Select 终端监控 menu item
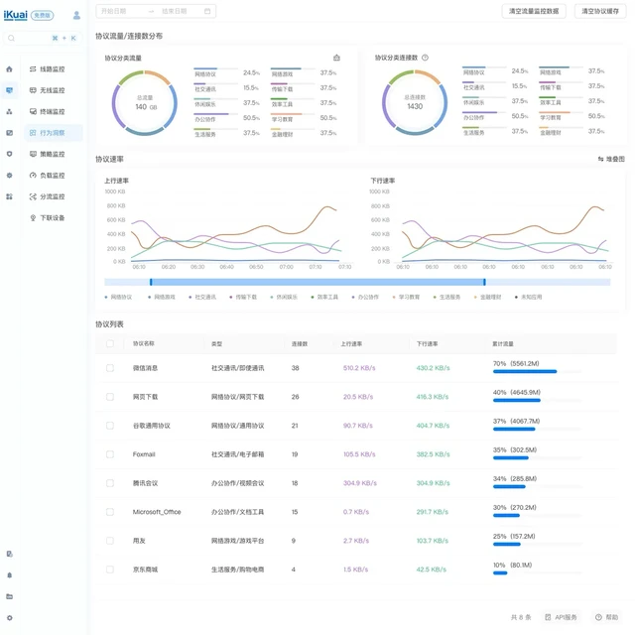The image size is (635, 635). pos(48,111)
